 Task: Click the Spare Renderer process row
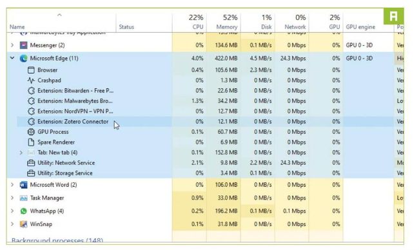(205, 142)
